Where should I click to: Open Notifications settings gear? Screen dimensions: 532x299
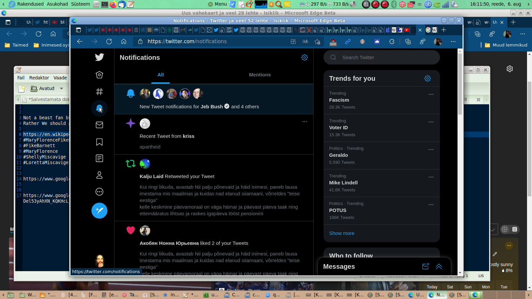pos(305,57)
